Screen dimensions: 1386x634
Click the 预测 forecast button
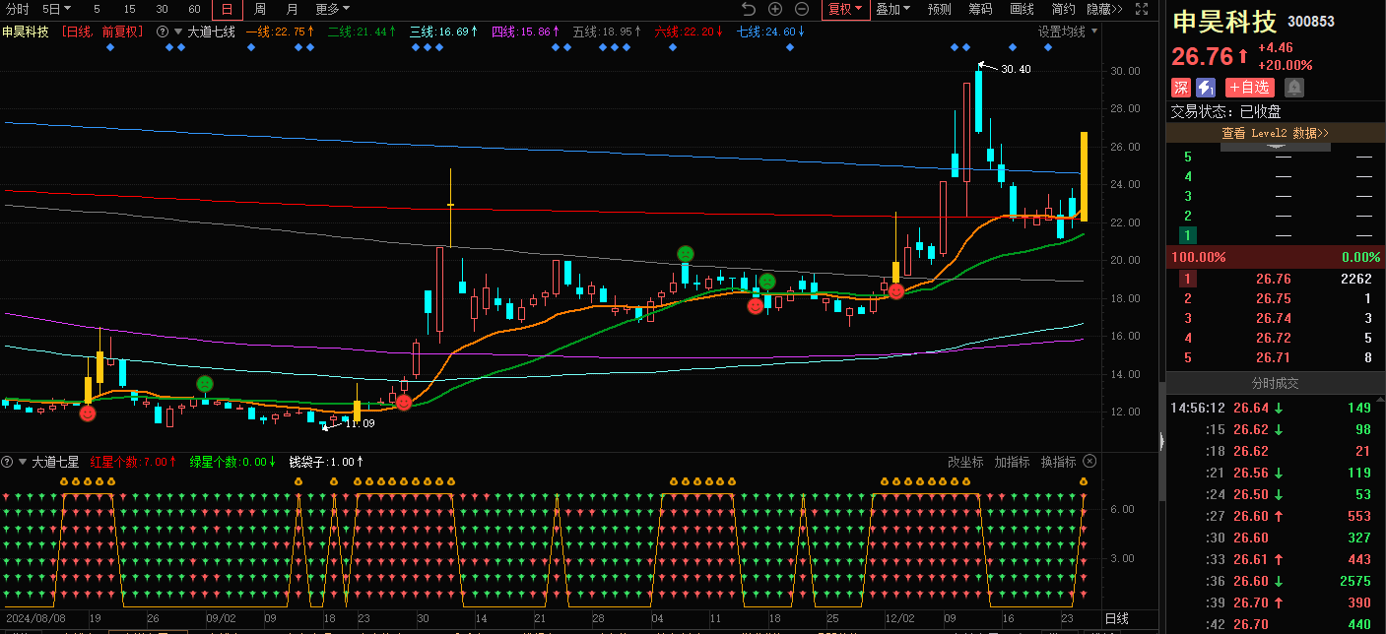[940, 9]
